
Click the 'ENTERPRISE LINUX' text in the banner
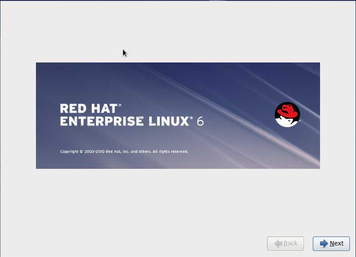(124, 121)
